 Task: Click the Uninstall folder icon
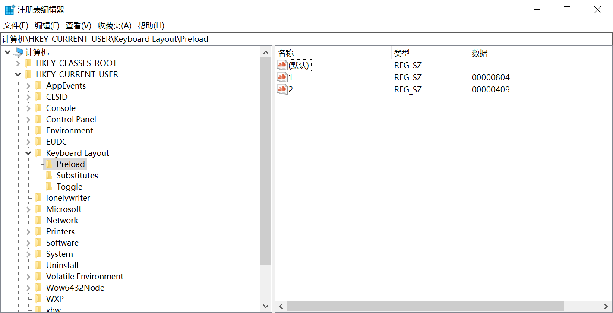click(x=39, y=266)
